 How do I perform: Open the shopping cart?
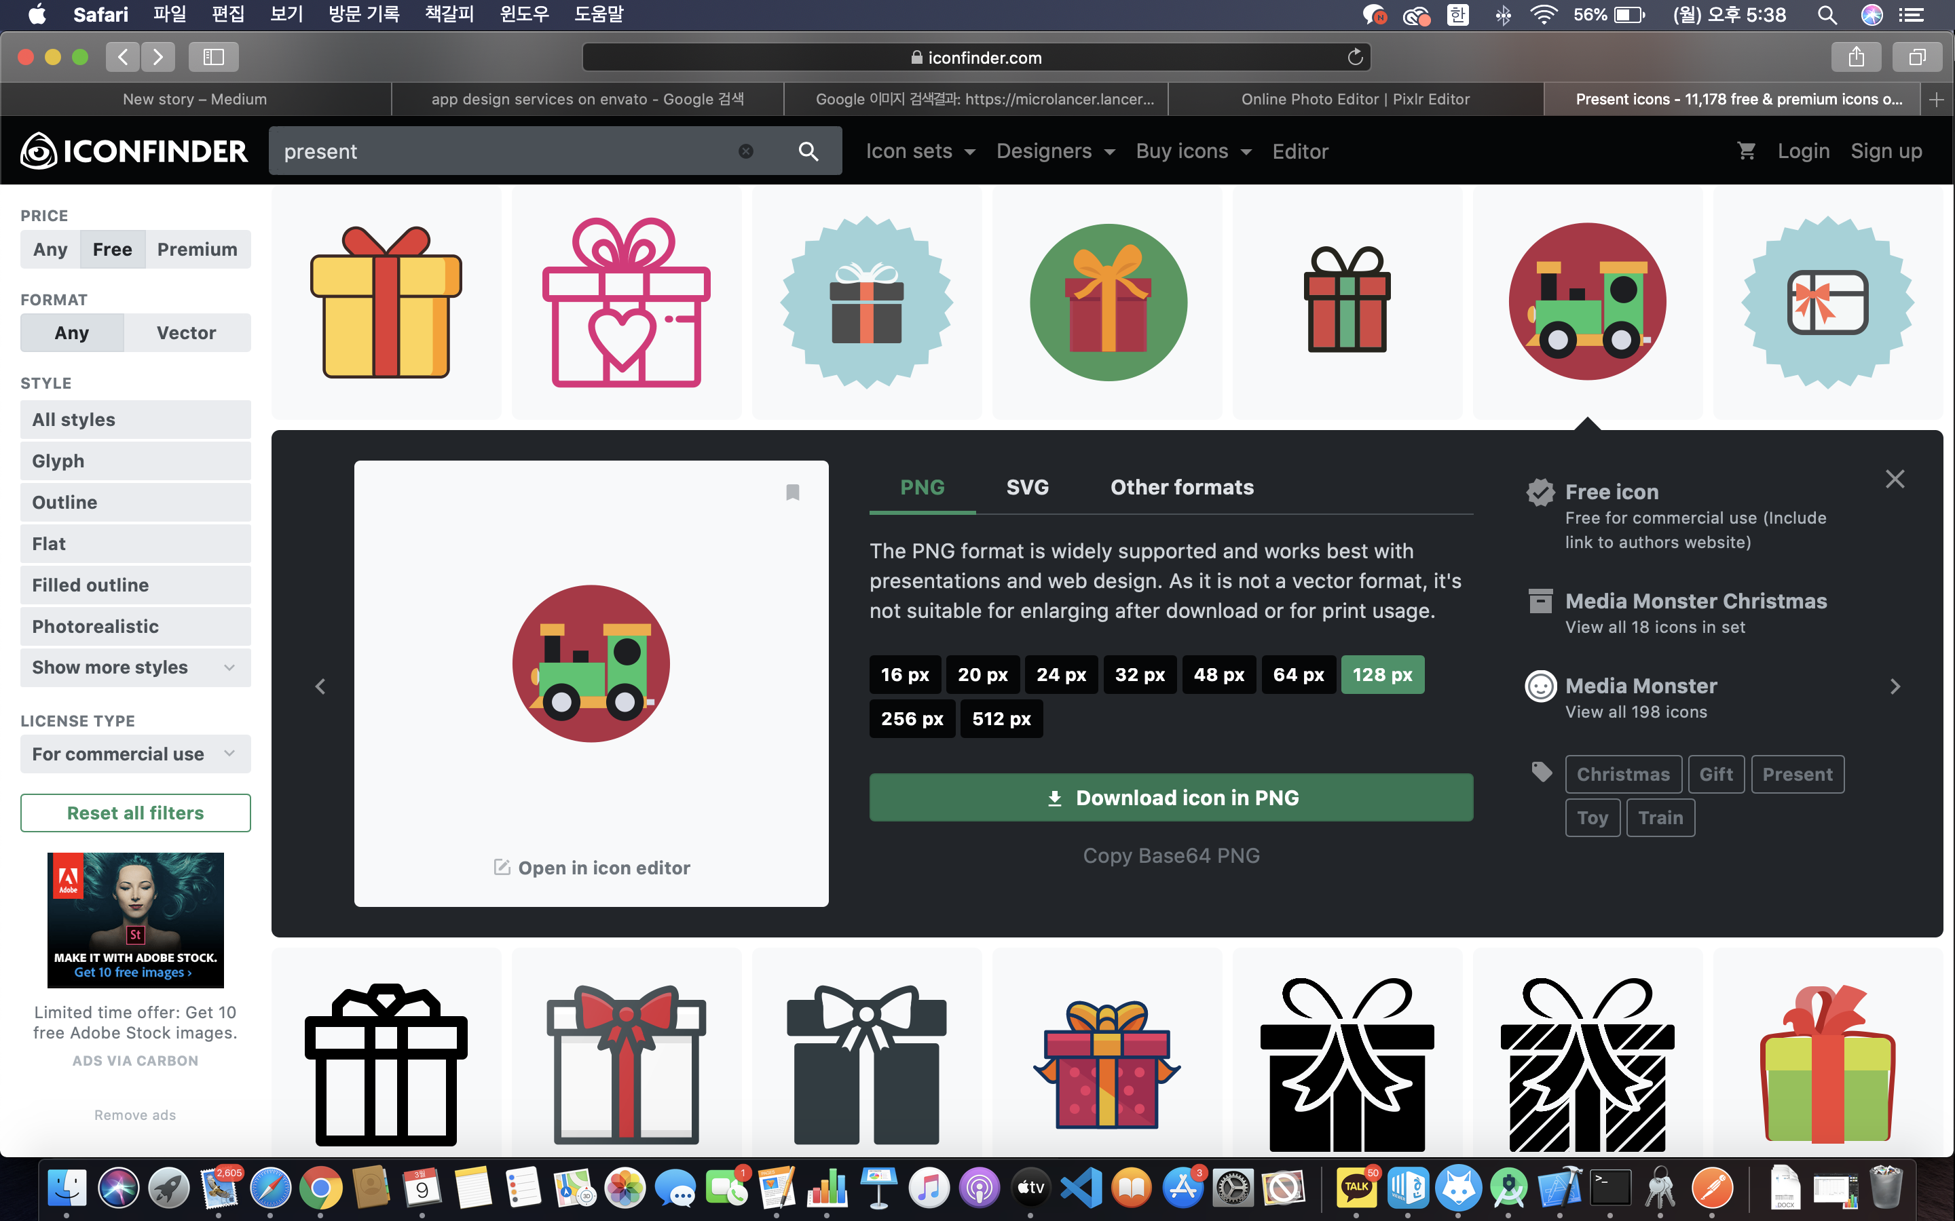(1746, 151)
